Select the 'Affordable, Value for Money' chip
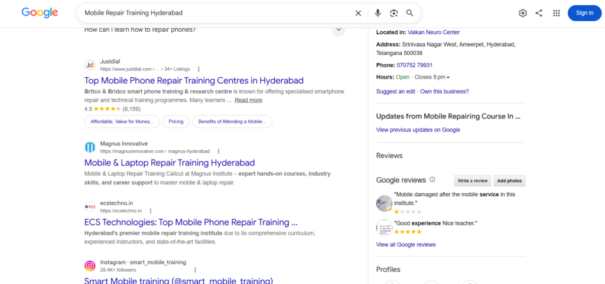Screen dimensions: 605x284 tap(122, 121)
